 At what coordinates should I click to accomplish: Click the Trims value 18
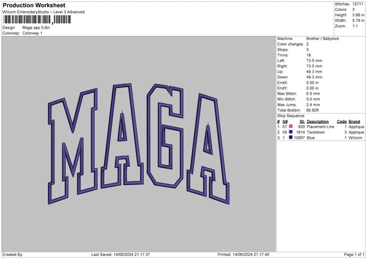[308, 55]
